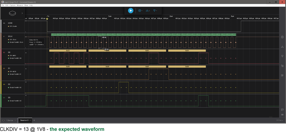The width and height of the screenshot is (286, 132).
Task: Start capture with the blue play button
Action: 131,11
